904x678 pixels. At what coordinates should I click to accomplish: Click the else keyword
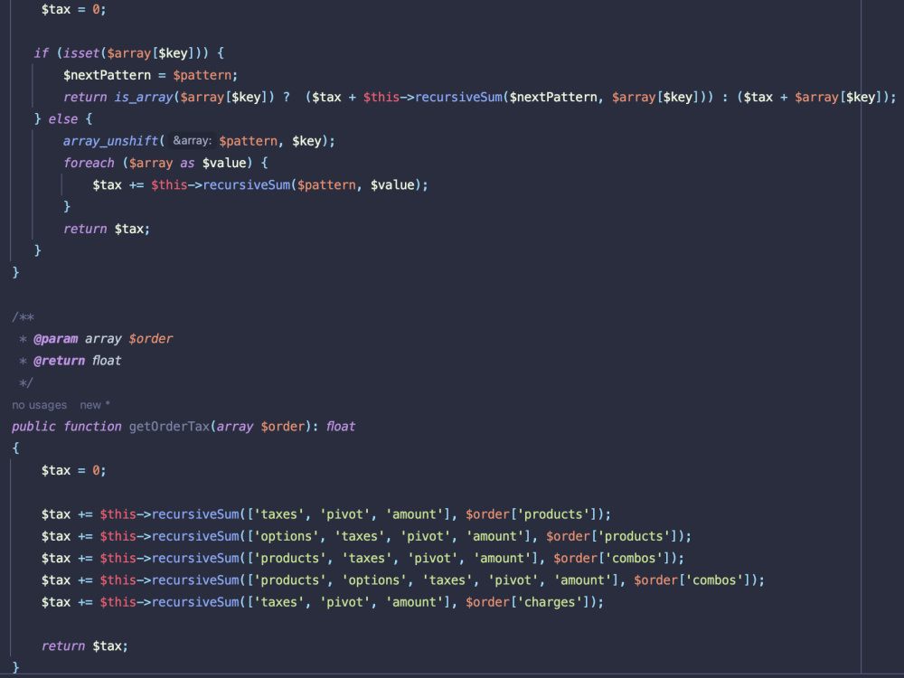63,119
